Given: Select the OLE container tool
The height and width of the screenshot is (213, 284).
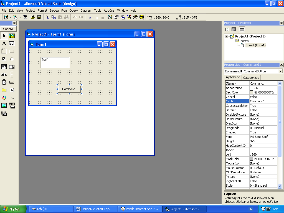Looking at the screenshot, I should tap(4, 113).
